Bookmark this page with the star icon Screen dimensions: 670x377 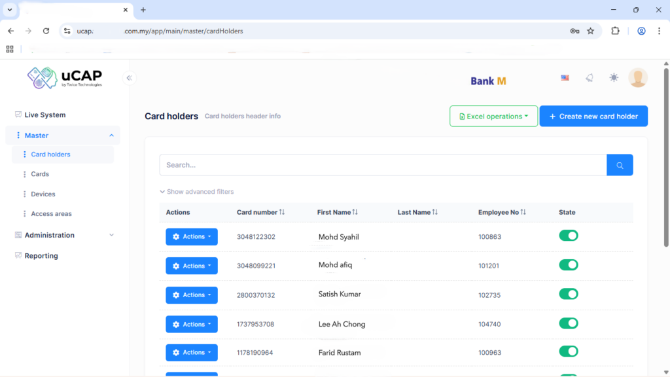point(590,31)
